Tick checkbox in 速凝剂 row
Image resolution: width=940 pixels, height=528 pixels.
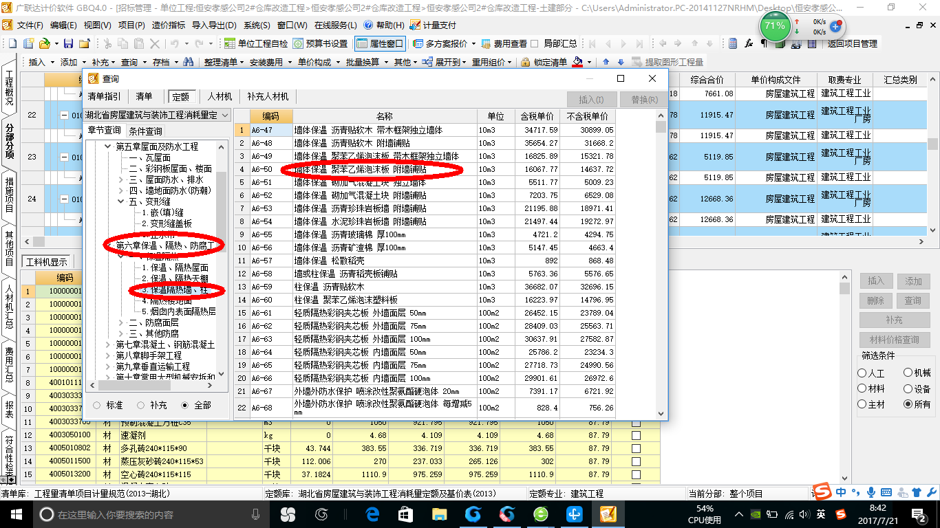636,435
